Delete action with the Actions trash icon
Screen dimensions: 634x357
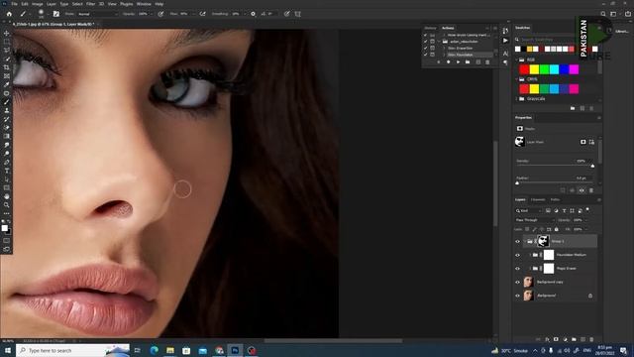pyautogui.click(x=487, y=61)
